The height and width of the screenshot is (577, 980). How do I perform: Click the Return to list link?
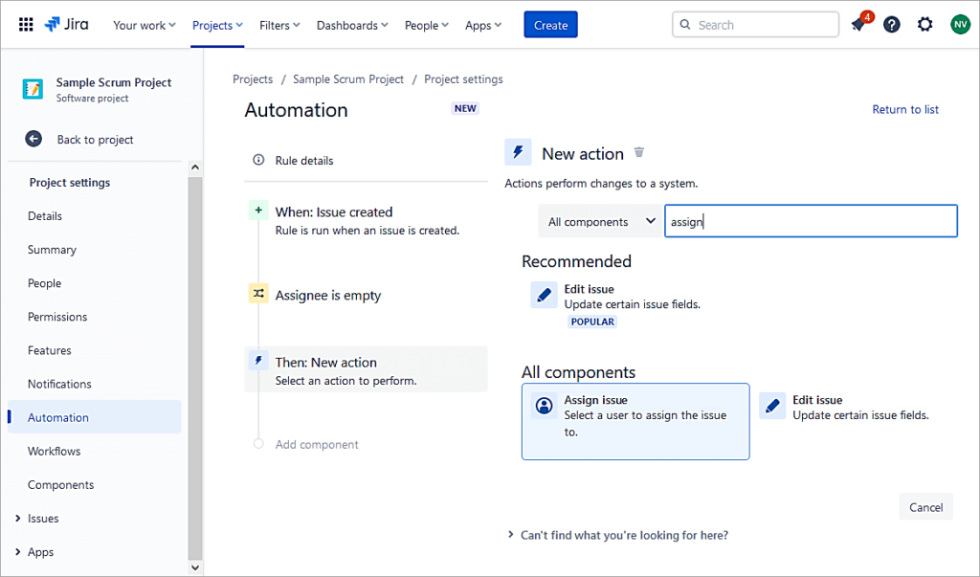[904, 109]
